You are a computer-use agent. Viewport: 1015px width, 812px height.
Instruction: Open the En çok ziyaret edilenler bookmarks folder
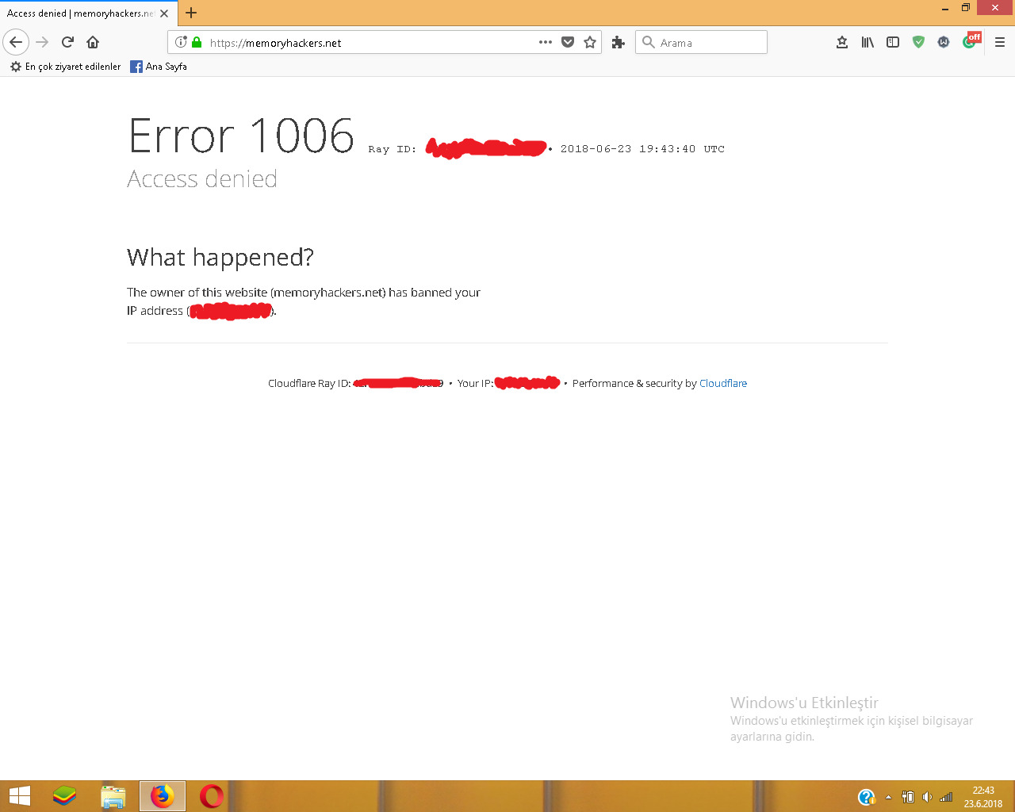click(65, 67)
